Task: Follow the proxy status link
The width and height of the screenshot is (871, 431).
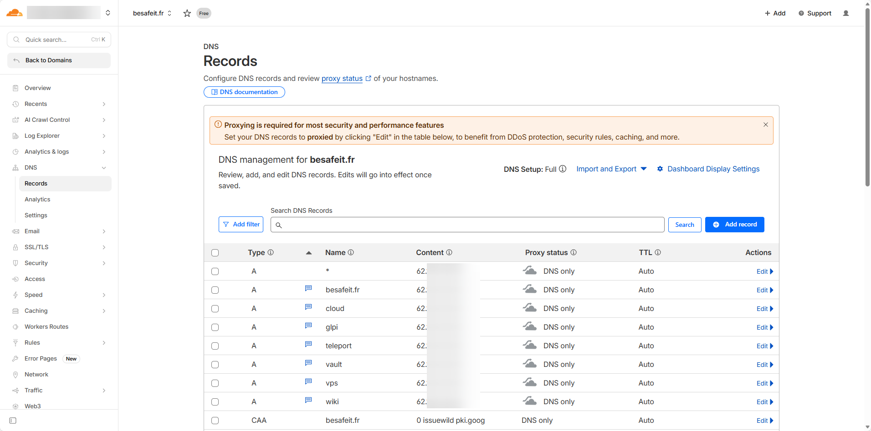Action: click(x=342, y=78)
